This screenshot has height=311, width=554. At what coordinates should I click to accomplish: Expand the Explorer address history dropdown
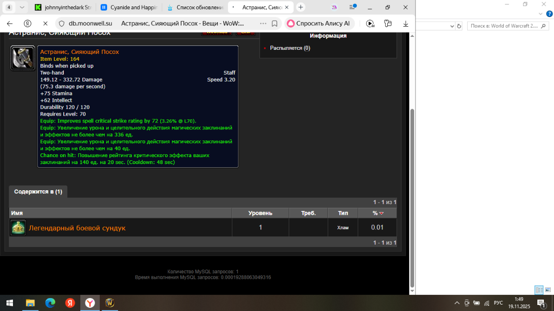pyautogui.click(x=452, y=26)
